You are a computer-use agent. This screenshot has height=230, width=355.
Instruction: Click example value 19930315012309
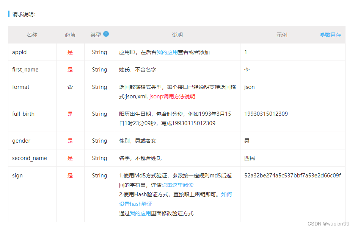coord(266,114)
